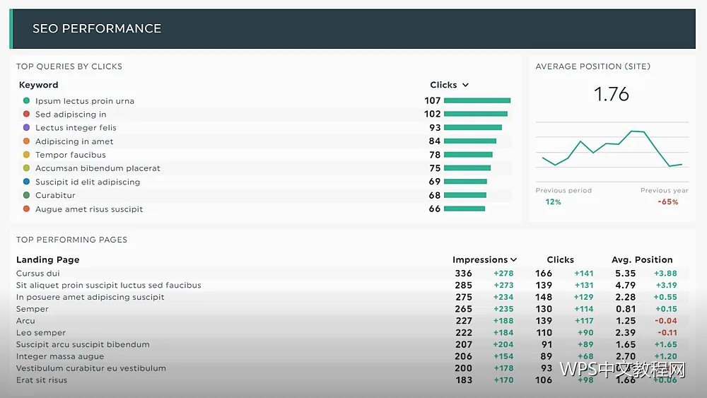Click the bar for 102 clicks
Screen dimensions: 707x398
pos(476,114)
